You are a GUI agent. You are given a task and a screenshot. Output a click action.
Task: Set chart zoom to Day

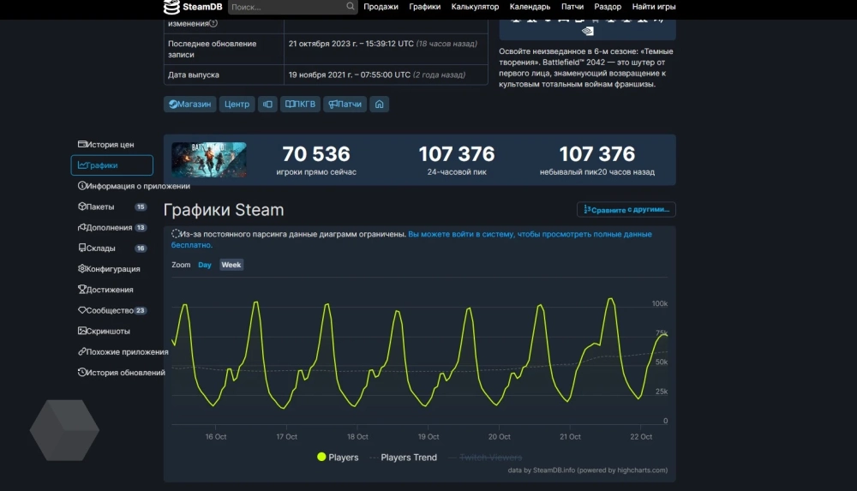pyautogui.click(x=205, y=265)
